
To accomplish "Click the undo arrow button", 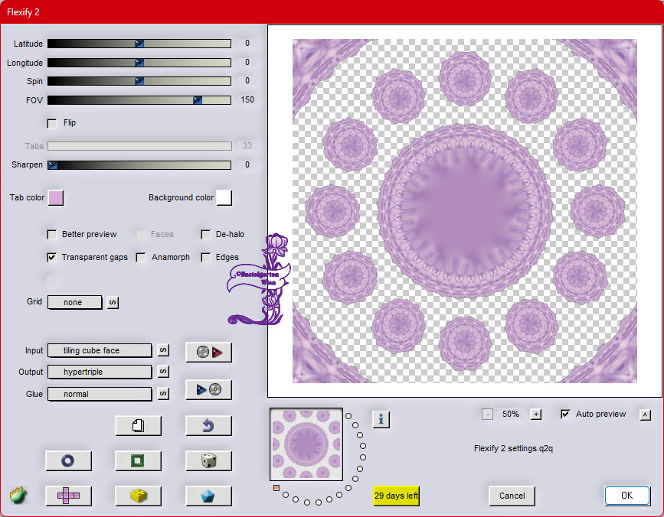I will [208, 425].
